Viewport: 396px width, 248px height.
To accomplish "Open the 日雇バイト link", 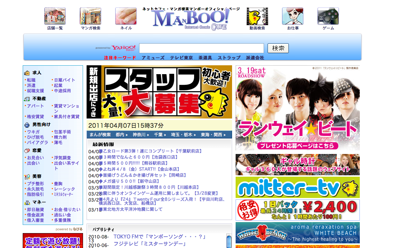I will 65,80.
